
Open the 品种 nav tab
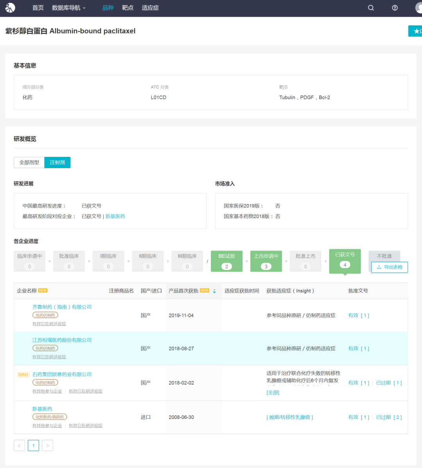click(x=108, y=8)
